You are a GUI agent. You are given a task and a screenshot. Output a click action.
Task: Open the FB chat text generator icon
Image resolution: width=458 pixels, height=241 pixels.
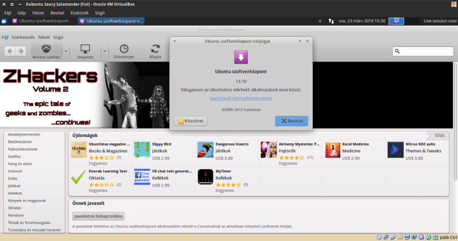[x=142, y=177]
